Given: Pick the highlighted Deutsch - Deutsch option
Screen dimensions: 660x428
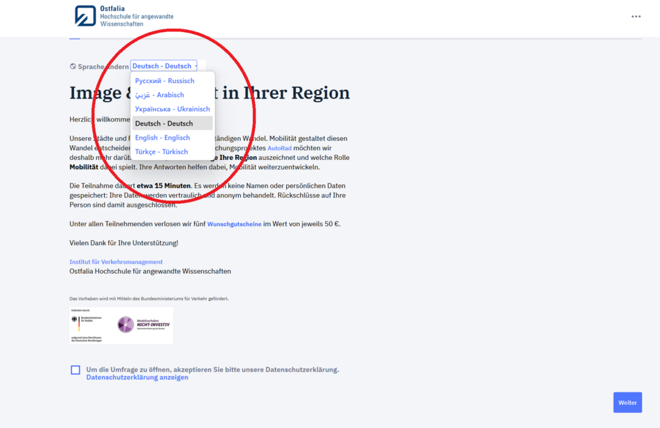Looking at the screenshot, I should tap(172, 124).
